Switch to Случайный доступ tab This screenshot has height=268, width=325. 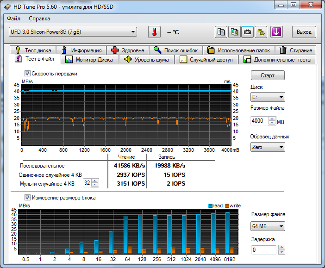pyautogui.click(x=206, y=60)
